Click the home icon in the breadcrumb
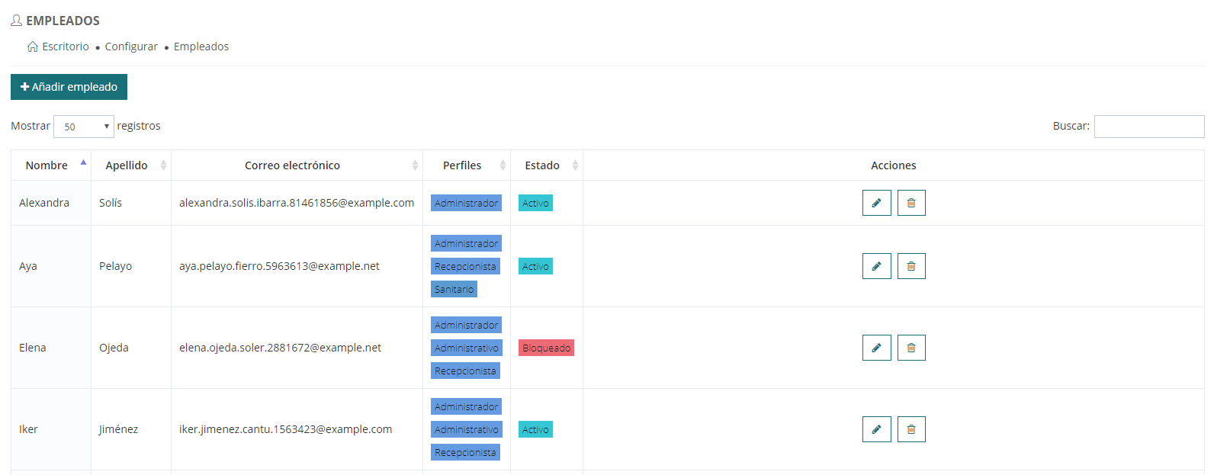The image size is (1214, 475). pos(33,47)
